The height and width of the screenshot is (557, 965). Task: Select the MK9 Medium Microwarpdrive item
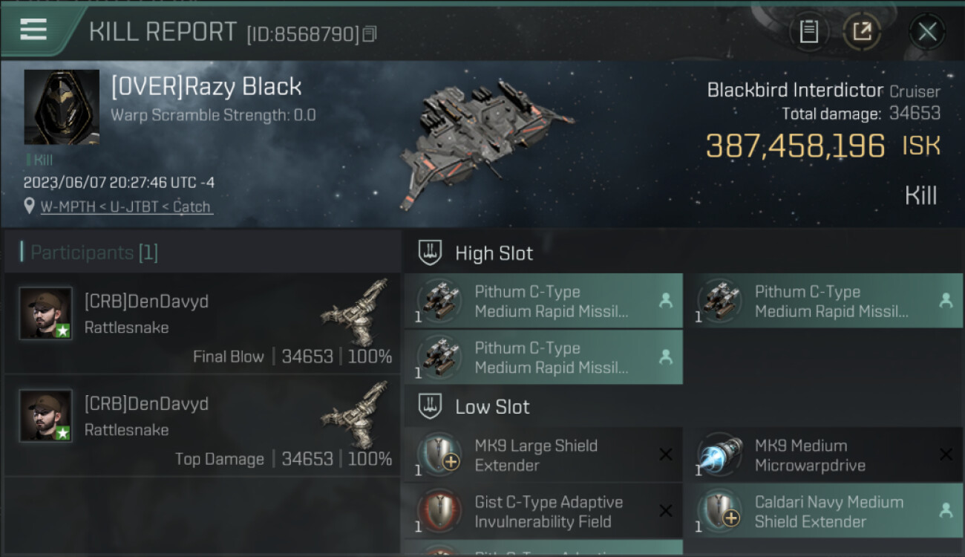point(822,455)
